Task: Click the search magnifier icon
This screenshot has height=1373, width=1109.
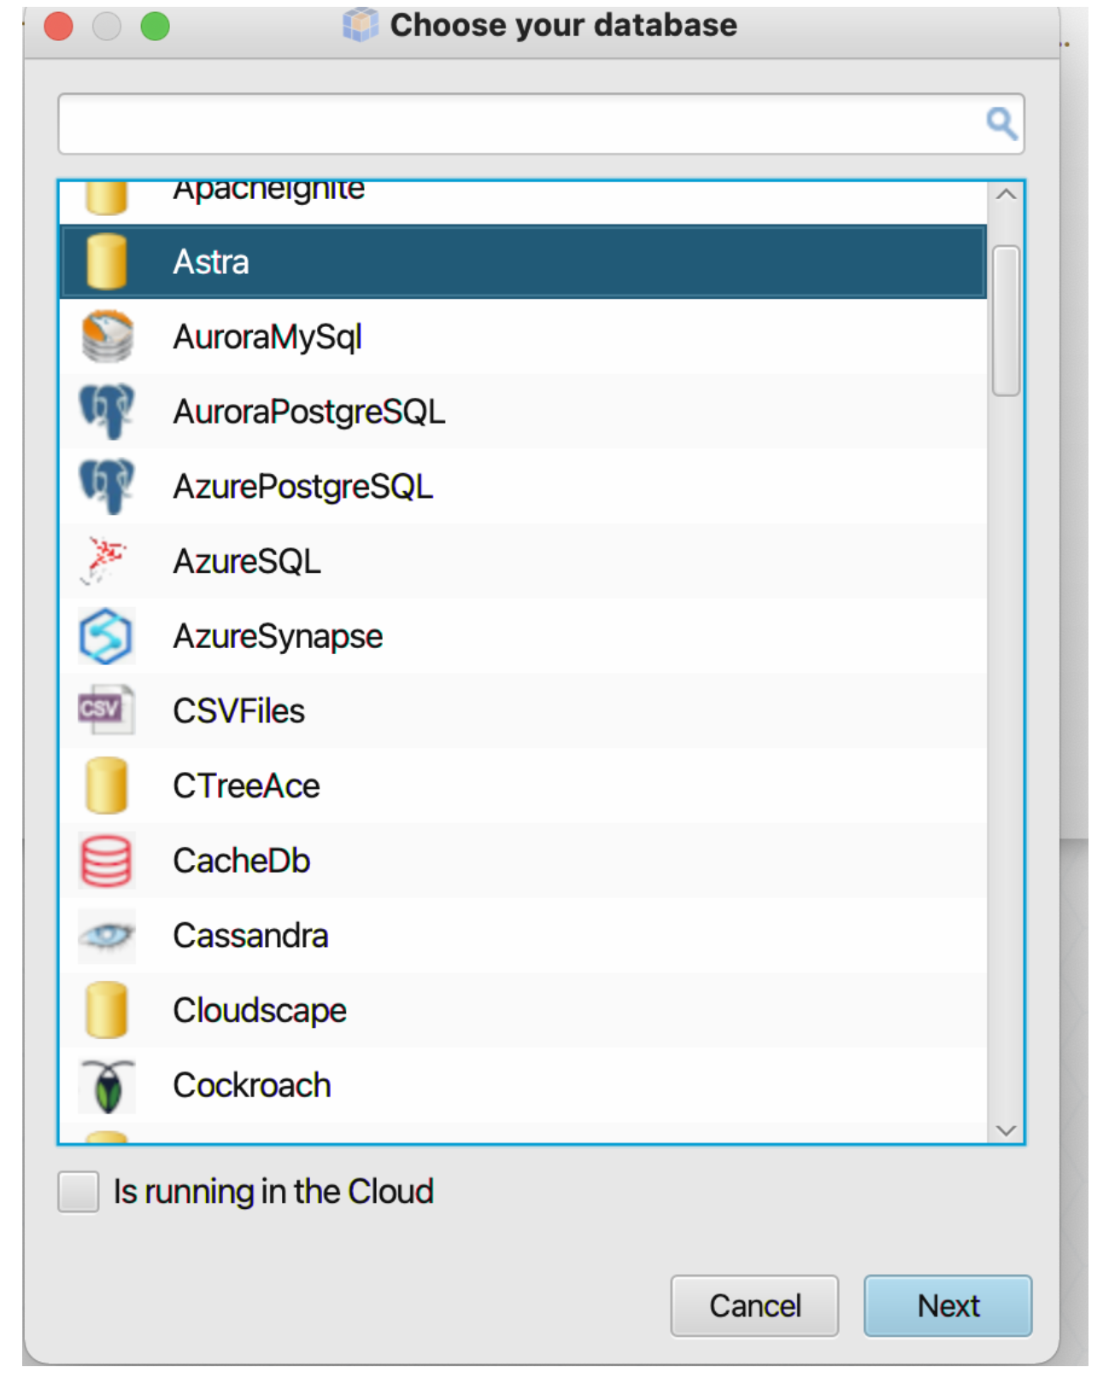Action: point(1001,124)
